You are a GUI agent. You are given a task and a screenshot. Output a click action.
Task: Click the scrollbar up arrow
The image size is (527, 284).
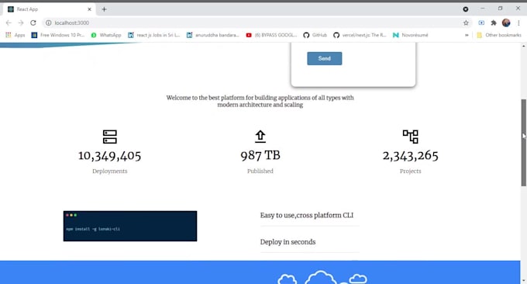(x=524, y=46)
